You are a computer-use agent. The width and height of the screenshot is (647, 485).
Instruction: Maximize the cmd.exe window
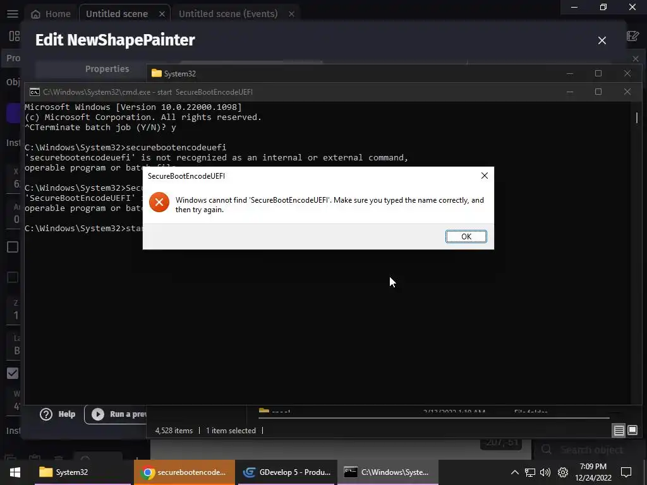pyautogui.click(x=598, y=92)
